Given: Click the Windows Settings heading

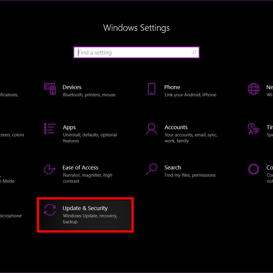Looking at the screenshot, I should [136, 28].
